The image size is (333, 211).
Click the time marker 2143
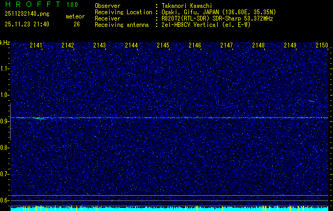click(100, 45)
